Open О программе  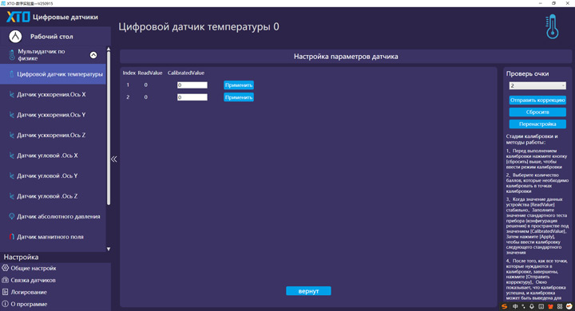point(30,304)
